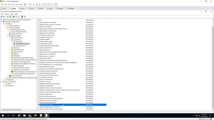Open the Windows Start button
The width and height of the screenshot is (214, 120).
(x=3, y=116)
